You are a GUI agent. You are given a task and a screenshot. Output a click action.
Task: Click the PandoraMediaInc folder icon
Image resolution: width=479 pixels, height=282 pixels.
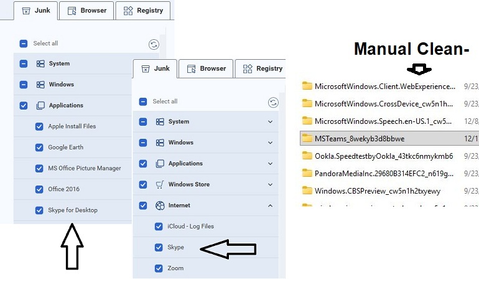click(x=307, y=174)
